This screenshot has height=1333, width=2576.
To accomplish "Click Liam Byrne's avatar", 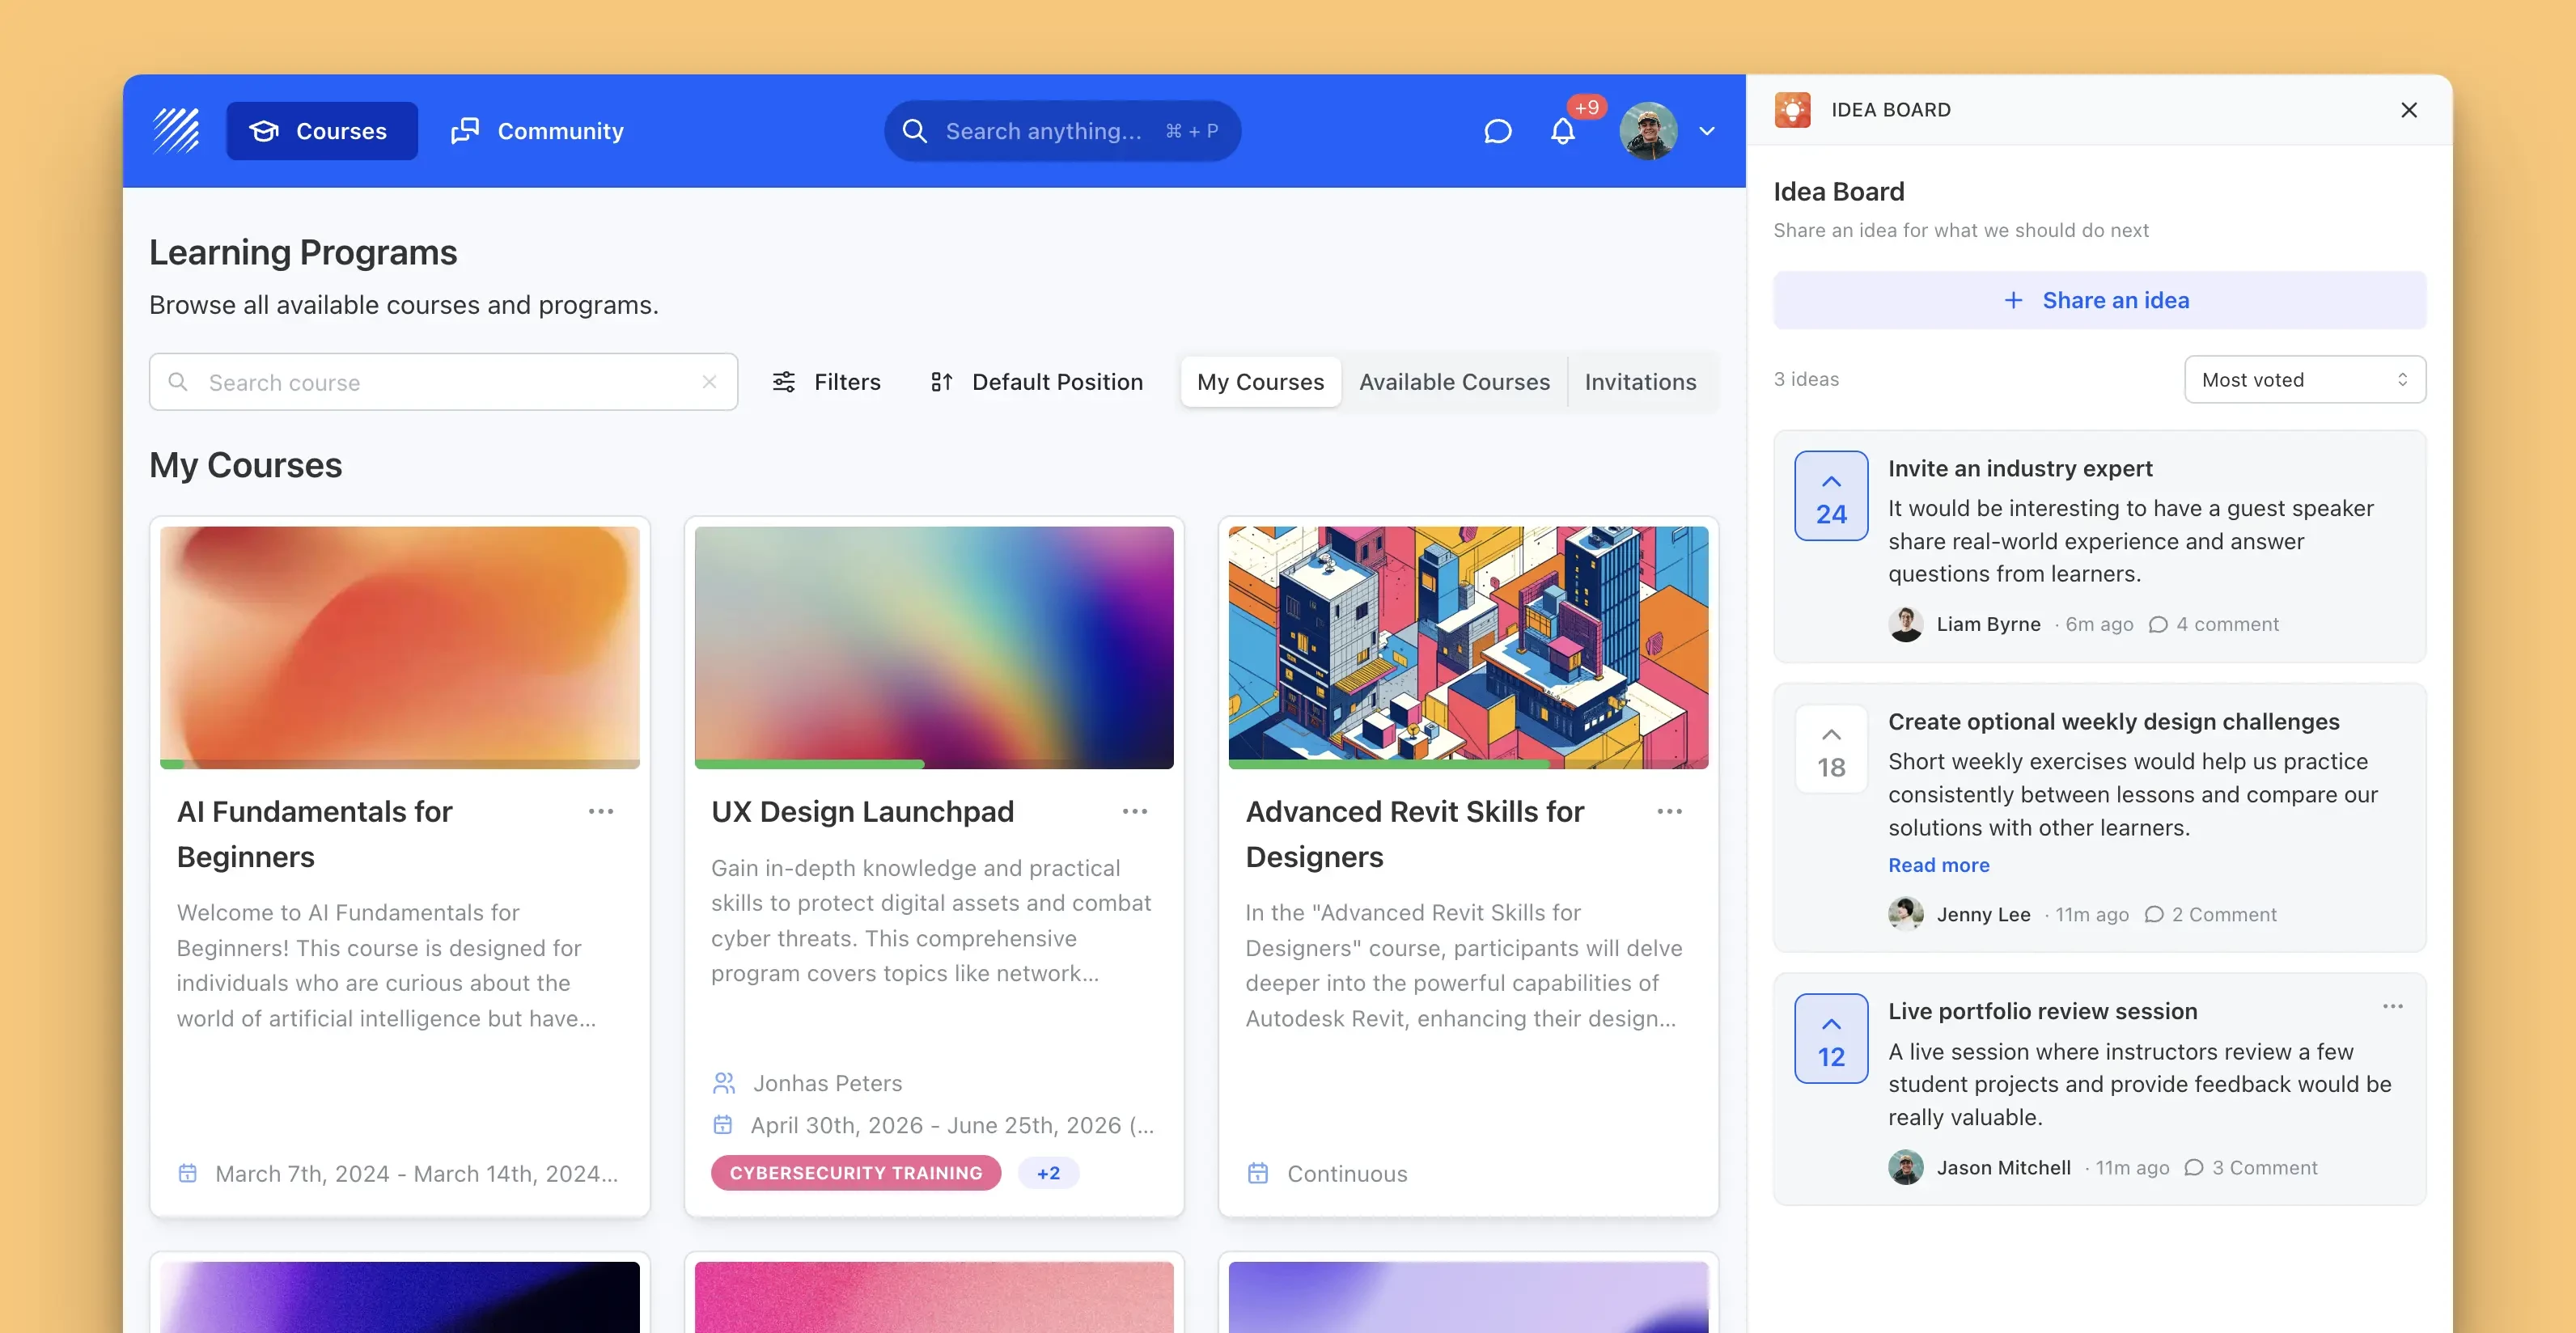I will [1906, 624].
